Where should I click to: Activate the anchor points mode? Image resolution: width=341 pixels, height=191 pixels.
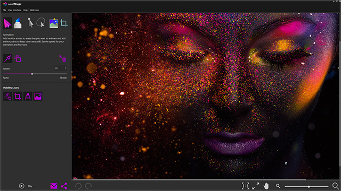pos(18,58)
